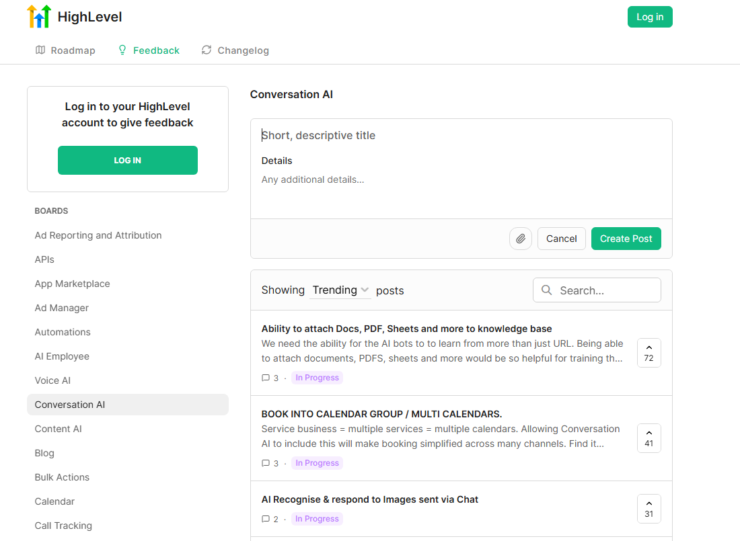Select the Ad Reporting and Attribution board
Image resolution: width=740 pixels, height=541 pixels.
(98, 235)
